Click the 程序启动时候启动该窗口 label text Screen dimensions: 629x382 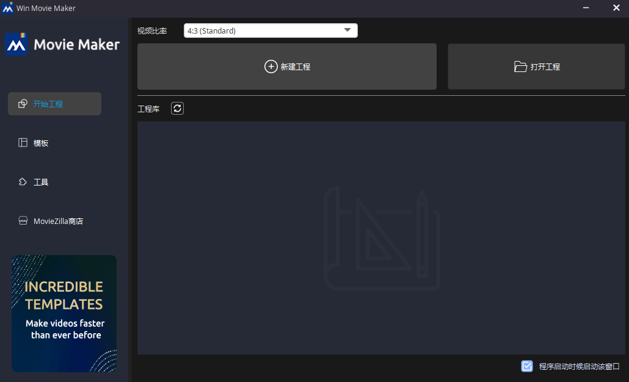(580, 366)
